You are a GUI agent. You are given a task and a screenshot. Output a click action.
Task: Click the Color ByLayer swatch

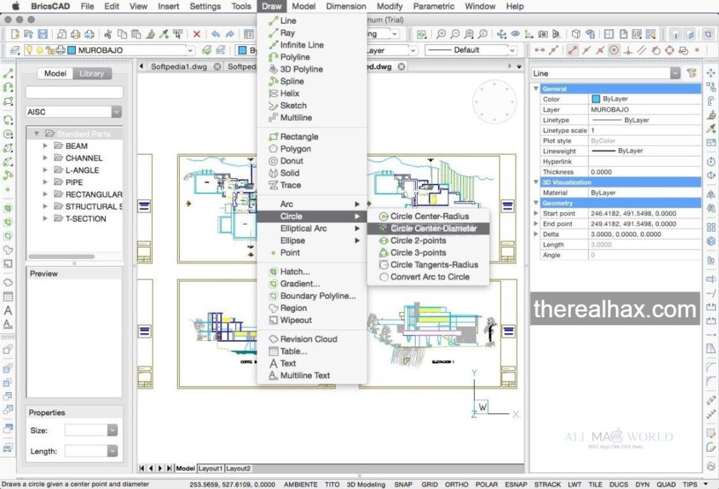[x=595, y=99]
